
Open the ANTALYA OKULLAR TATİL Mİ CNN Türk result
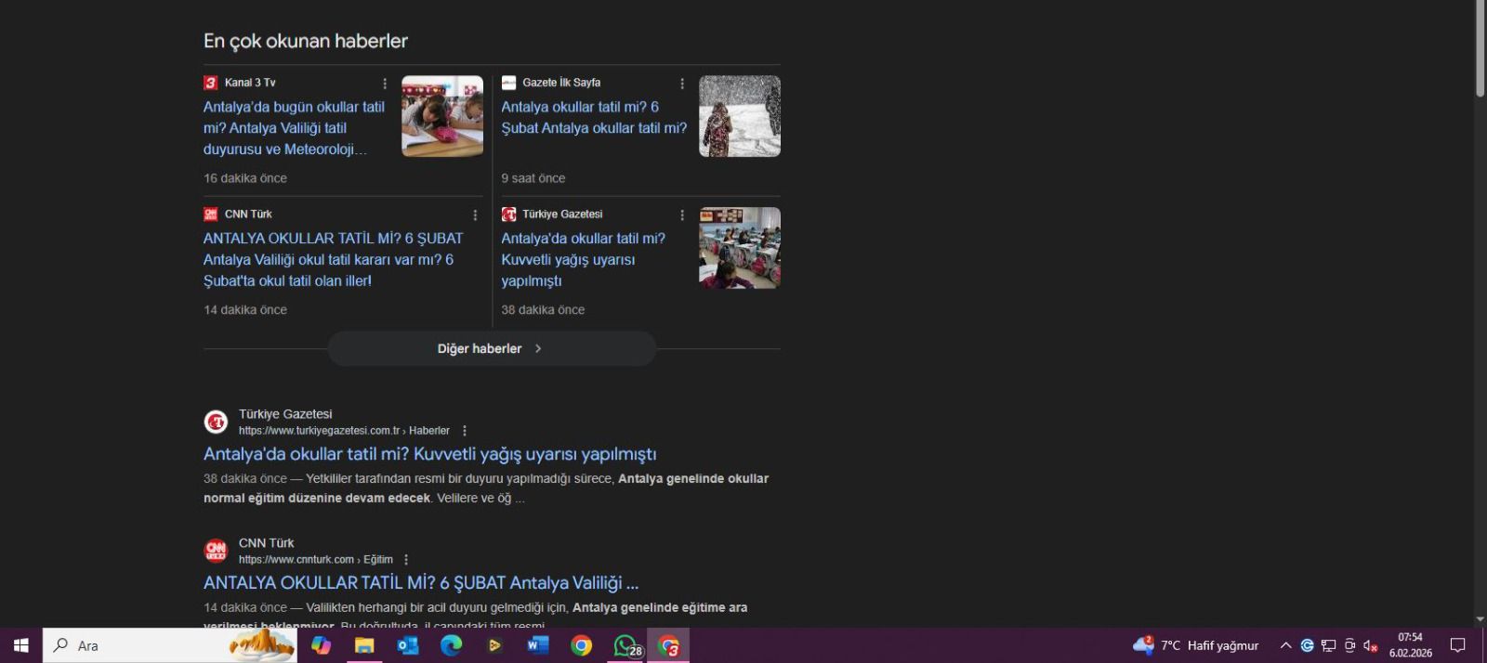tap(420, 583)
